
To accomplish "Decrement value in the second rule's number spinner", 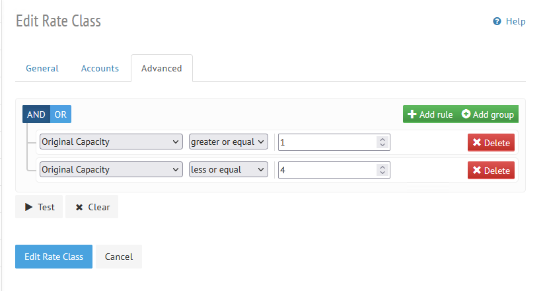I will pos(382,173).
